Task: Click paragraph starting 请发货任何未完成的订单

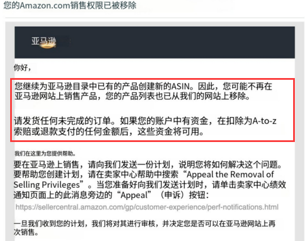Action: point(145,126)
